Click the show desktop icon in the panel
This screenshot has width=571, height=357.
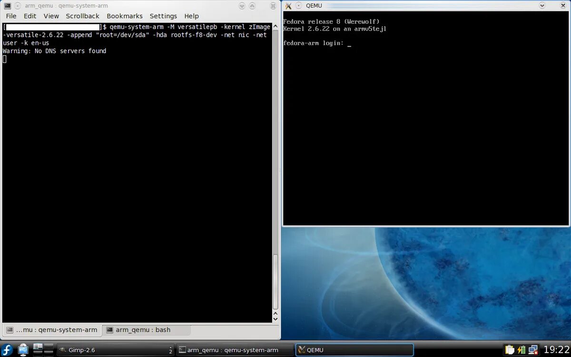(x=23, y=349)
